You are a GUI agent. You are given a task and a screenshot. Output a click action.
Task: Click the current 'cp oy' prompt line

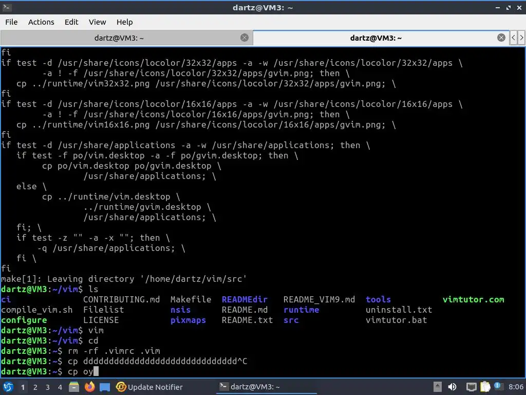pyautogui.click(x=50, y=372)
